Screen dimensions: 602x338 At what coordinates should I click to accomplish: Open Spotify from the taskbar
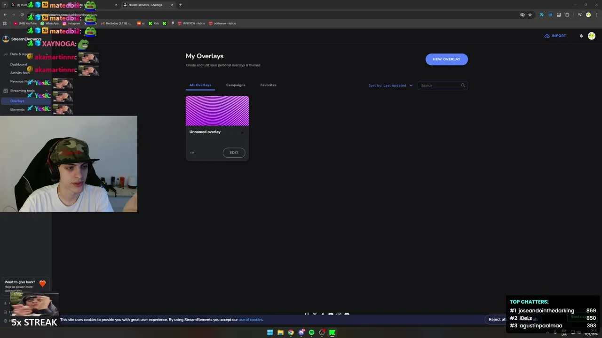click(311, 332)
